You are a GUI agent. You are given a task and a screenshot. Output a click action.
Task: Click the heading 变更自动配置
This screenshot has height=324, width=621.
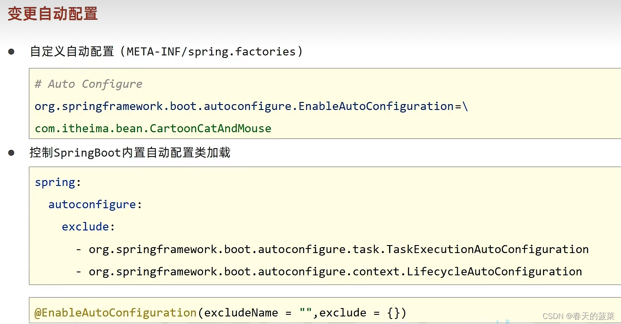coord(53,13)
